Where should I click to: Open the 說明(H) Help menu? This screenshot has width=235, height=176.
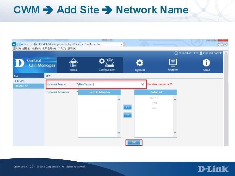(71, 49)
